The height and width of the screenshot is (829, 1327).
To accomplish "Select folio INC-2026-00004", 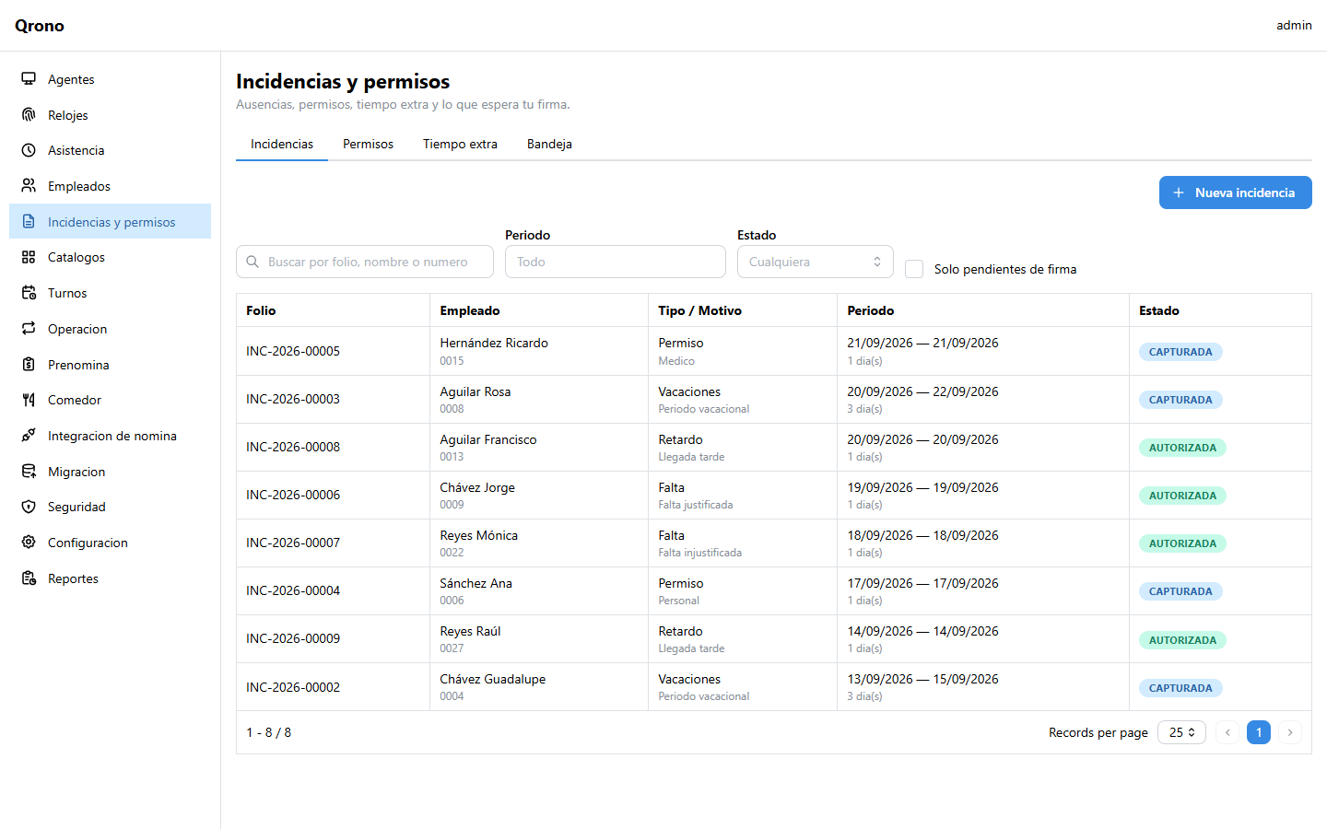I will click(x=293, y=590).
